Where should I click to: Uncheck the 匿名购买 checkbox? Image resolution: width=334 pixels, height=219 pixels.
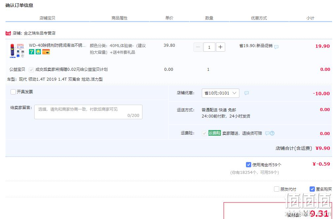pyautogui.click(x=312, y=189)
